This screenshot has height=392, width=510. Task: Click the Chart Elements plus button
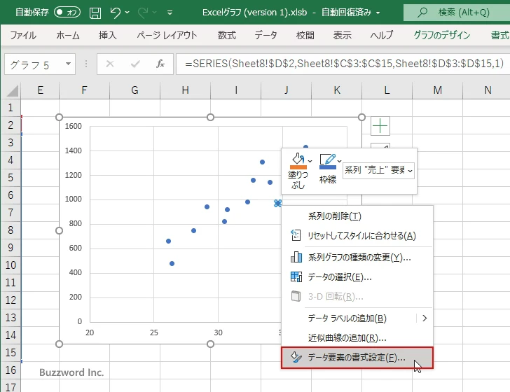pyautogui.click(x=380, y=126)
